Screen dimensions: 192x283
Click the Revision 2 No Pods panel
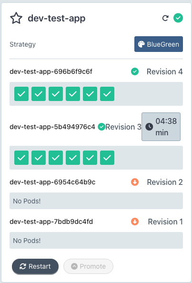coord(96,201)
